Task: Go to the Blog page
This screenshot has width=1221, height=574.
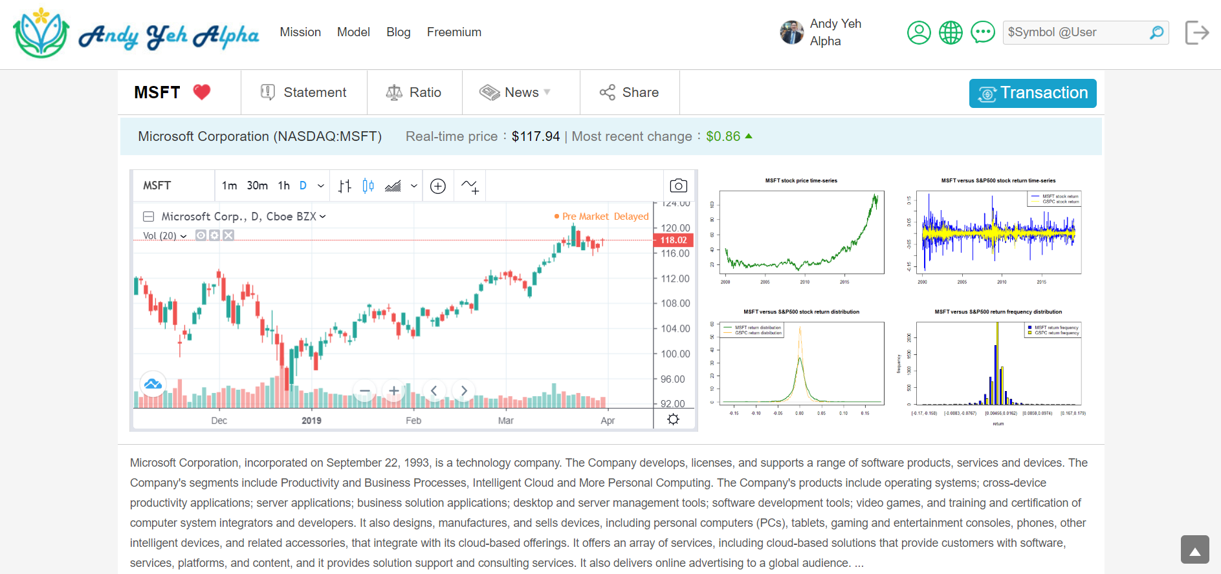Action: tap(399, 32)
